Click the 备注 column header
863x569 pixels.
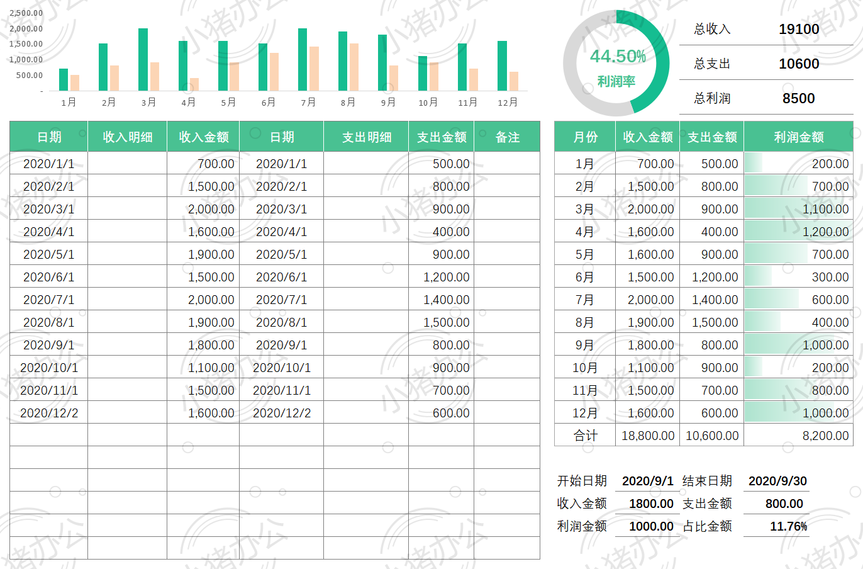(x=508, y=137)
